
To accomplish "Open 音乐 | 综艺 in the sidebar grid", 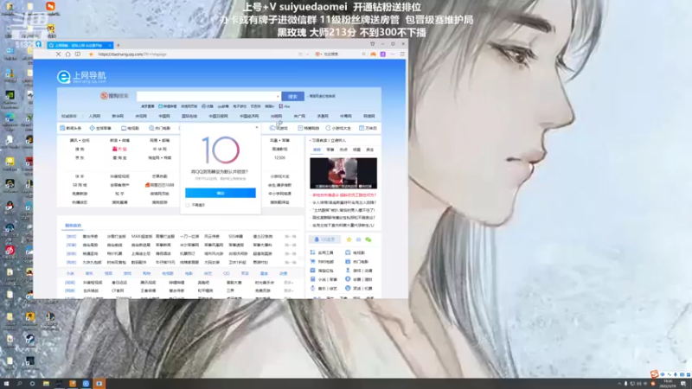I will (x=324, y=289).
